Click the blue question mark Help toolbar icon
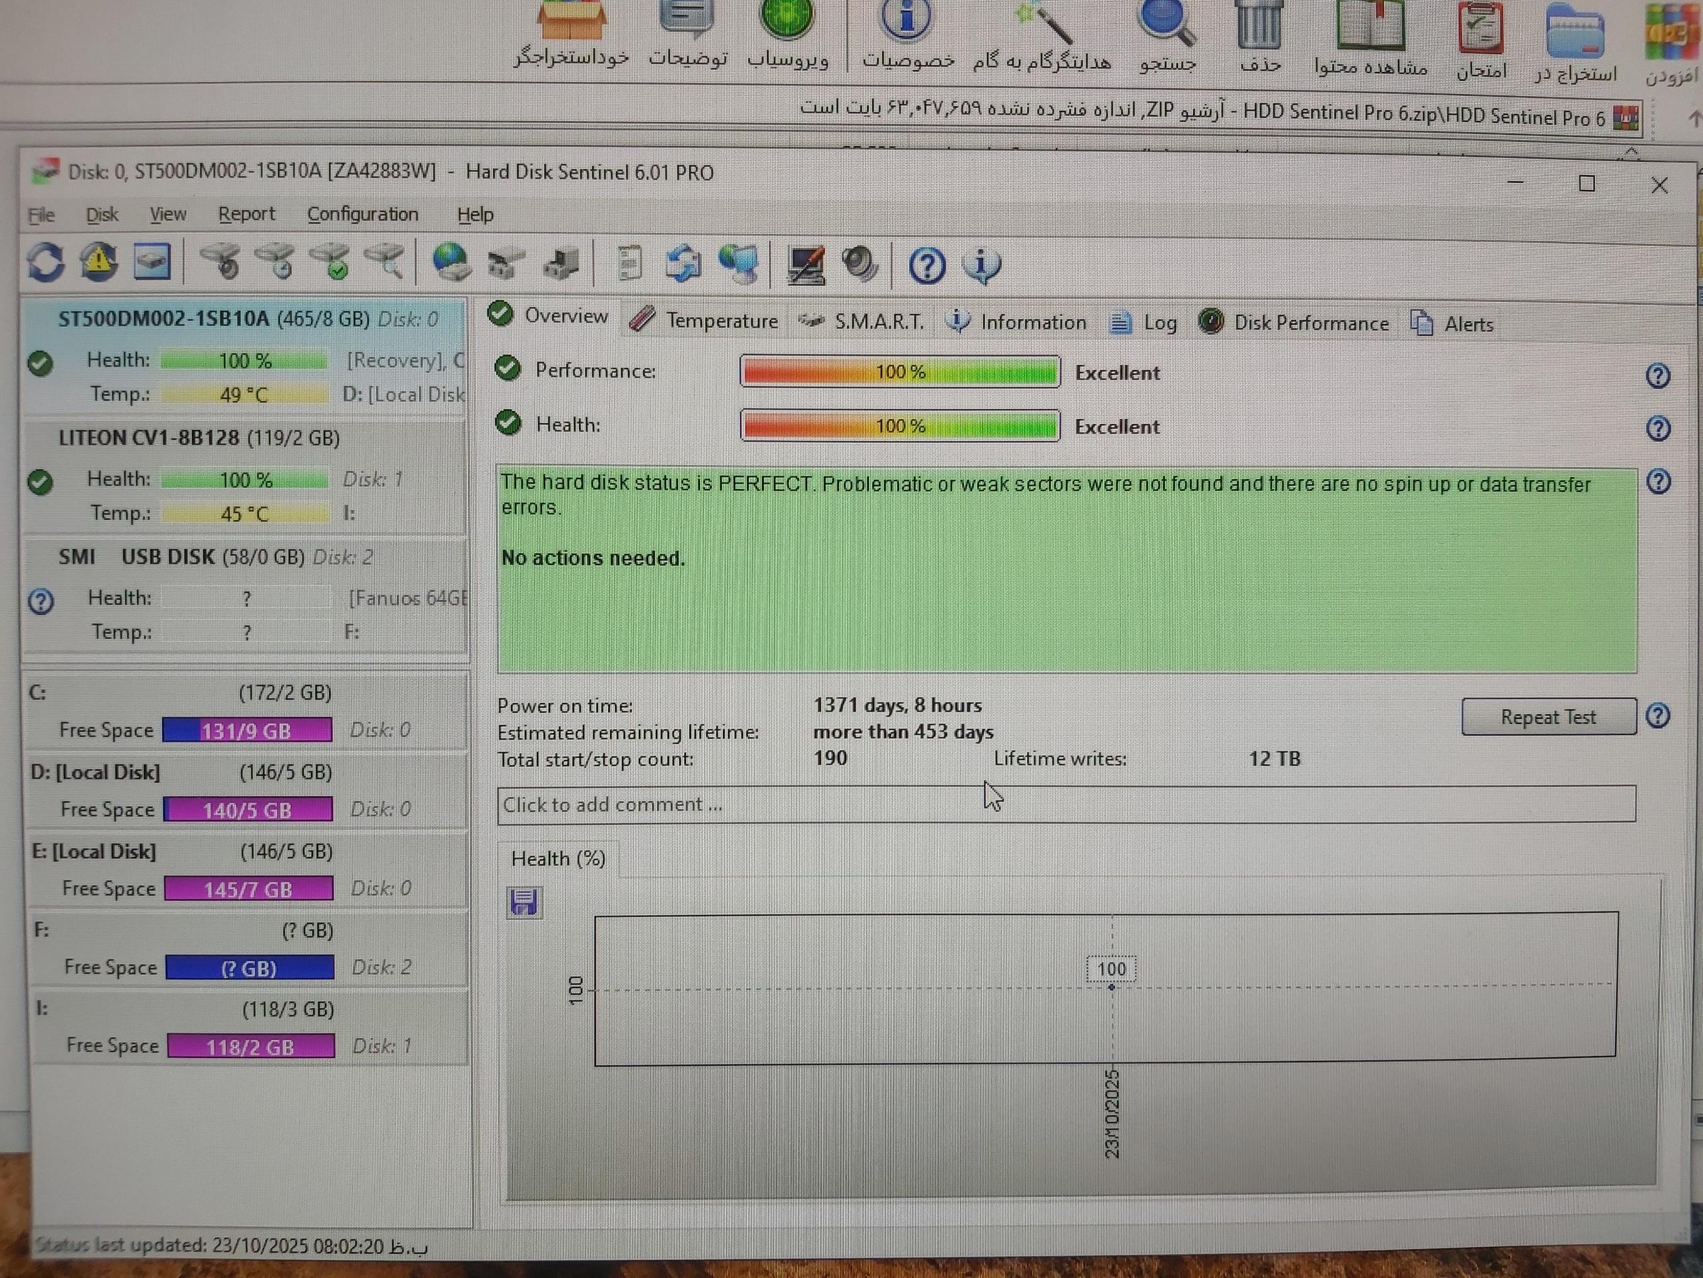Image resolution: width=1703 pixels, height=1278 pixels. (x=926, y=266)
